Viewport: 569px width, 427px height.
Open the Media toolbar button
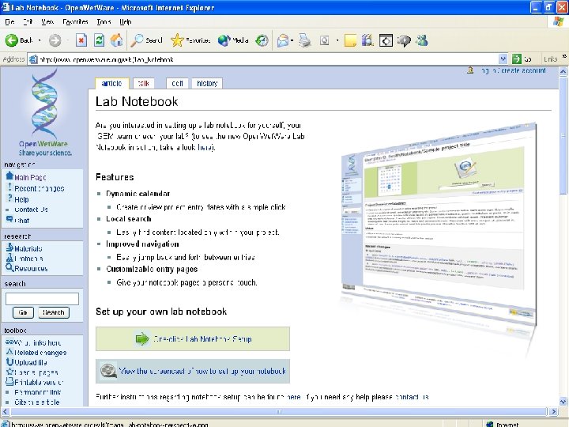(233, 40)
